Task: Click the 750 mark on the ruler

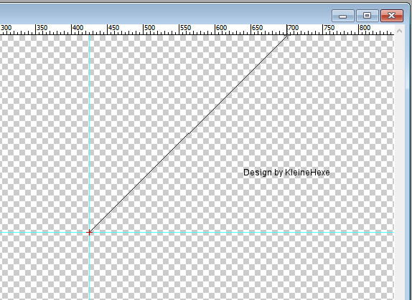Action: tap(329, 28)
